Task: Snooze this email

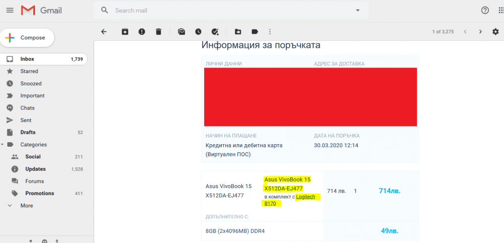Action: 198,32
